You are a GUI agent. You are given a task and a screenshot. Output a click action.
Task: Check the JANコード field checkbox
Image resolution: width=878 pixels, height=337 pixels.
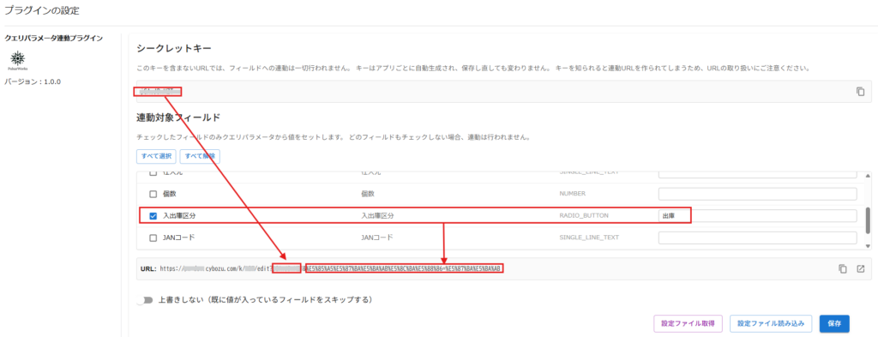coord(153,238)
